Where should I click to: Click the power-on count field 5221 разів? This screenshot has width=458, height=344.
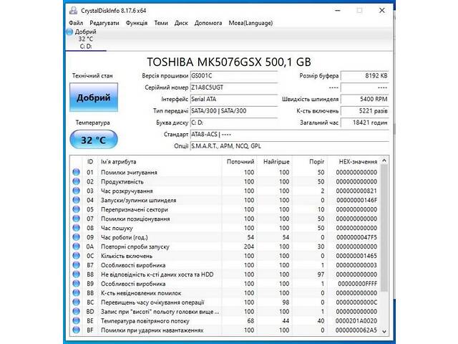click(x=365, y=111)
